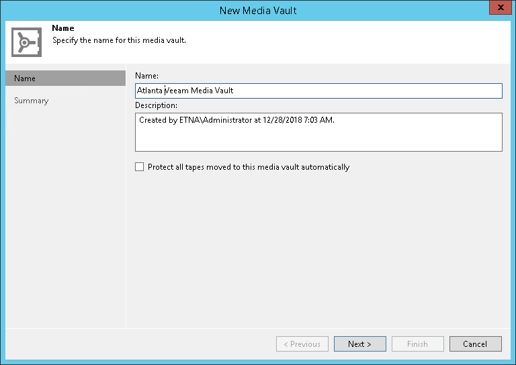Click the 'Protect all tapes moved' label text
This screenshot has height=365, width=516.
click(249, 167)
